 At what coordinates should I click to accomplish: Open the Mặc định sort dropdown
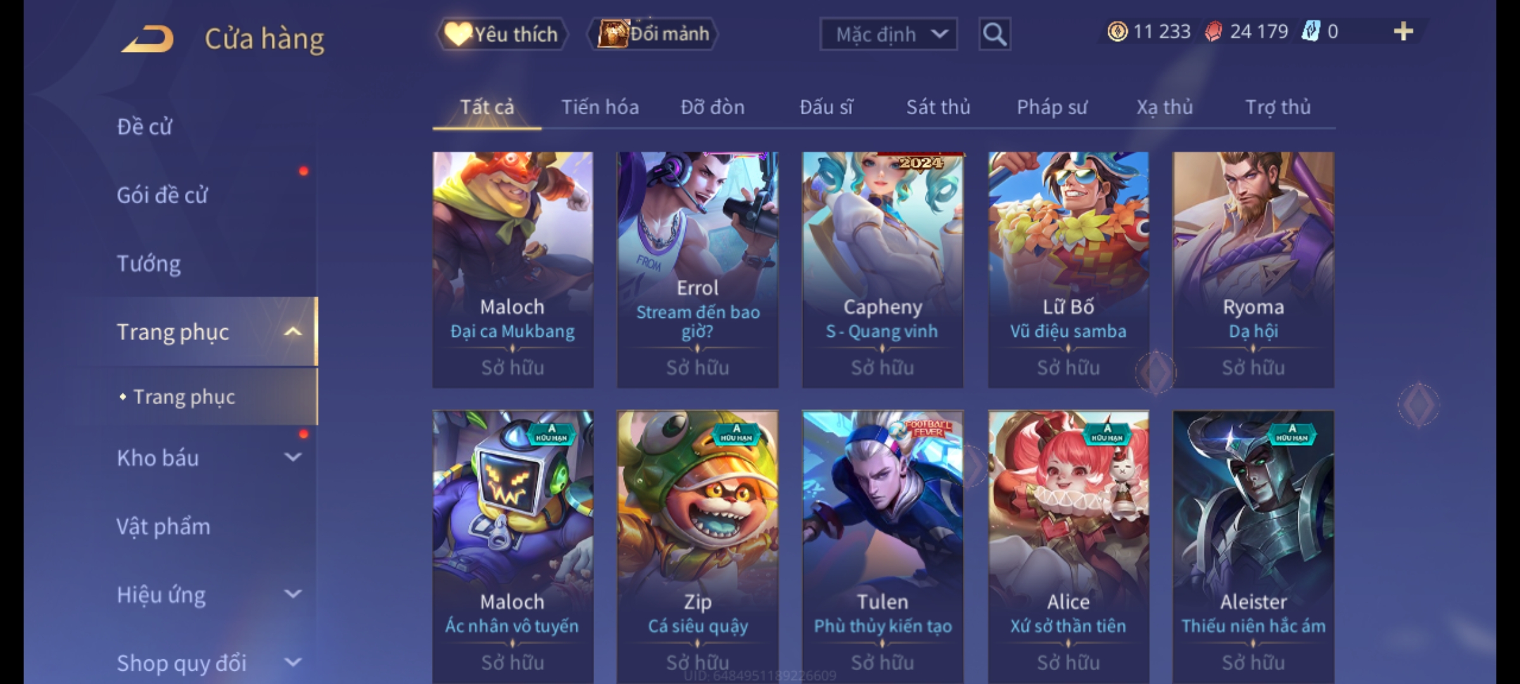(888, 34)
